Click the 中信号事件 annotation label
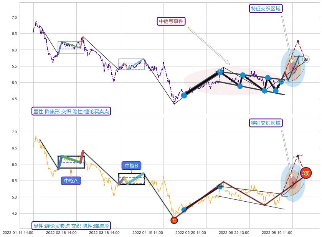Viewport: 322px width, 237px height. pos(172,21)
